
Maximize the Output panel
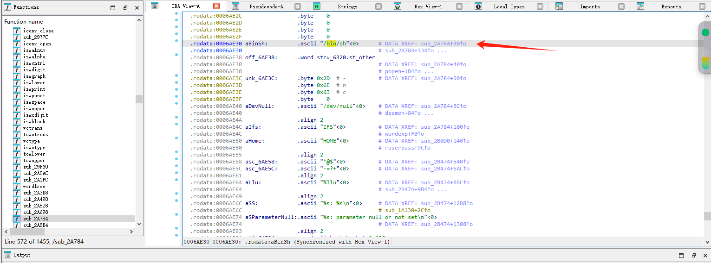point(681,255)
